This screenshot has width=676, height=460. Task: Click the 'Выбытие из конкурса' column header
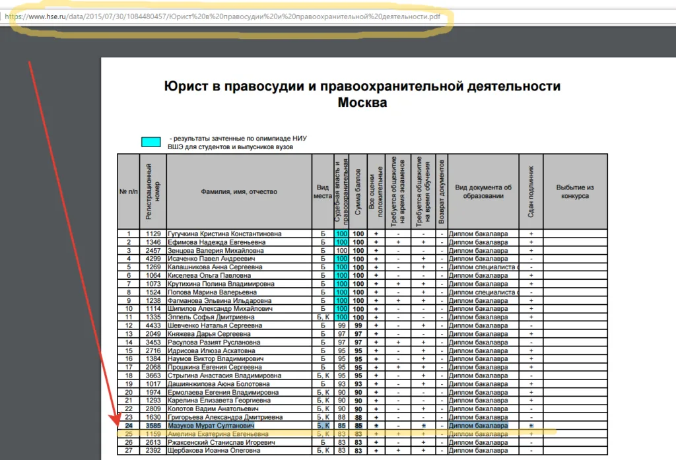[x=575, y=191]
